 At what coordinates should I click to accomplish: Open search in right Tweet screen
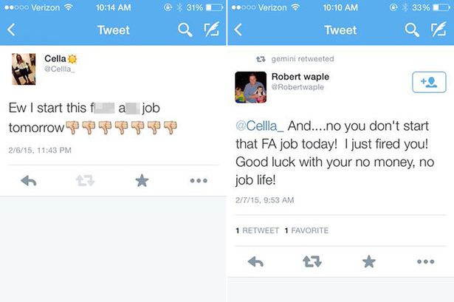click(x=412, y=30)
